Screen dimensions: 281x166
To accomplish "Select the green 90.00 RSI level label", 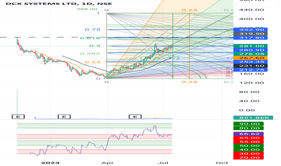I will click(248, 124).
